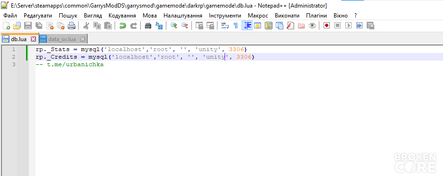The width and height of the screenshot is (443, 176).
Task: Toggle Word Wrap
Action: point(225,26)
